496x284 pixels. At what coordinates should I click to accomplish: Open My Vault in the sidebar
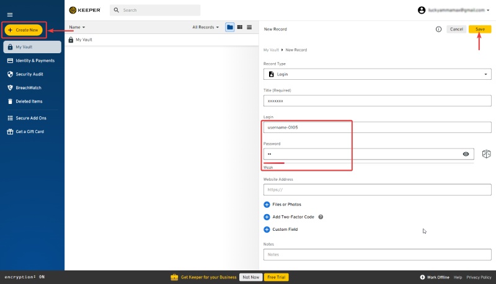click(x=32, y=47)
